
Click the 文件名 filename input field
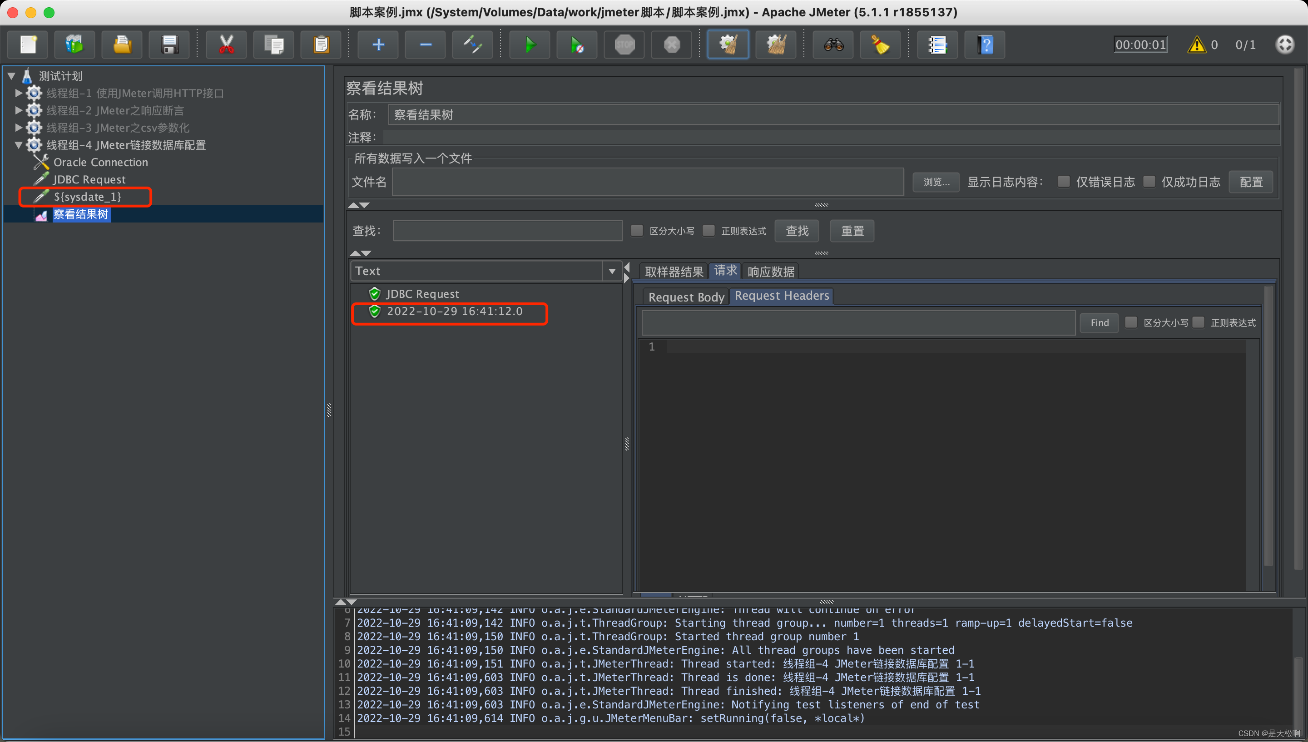click(648, 182)
